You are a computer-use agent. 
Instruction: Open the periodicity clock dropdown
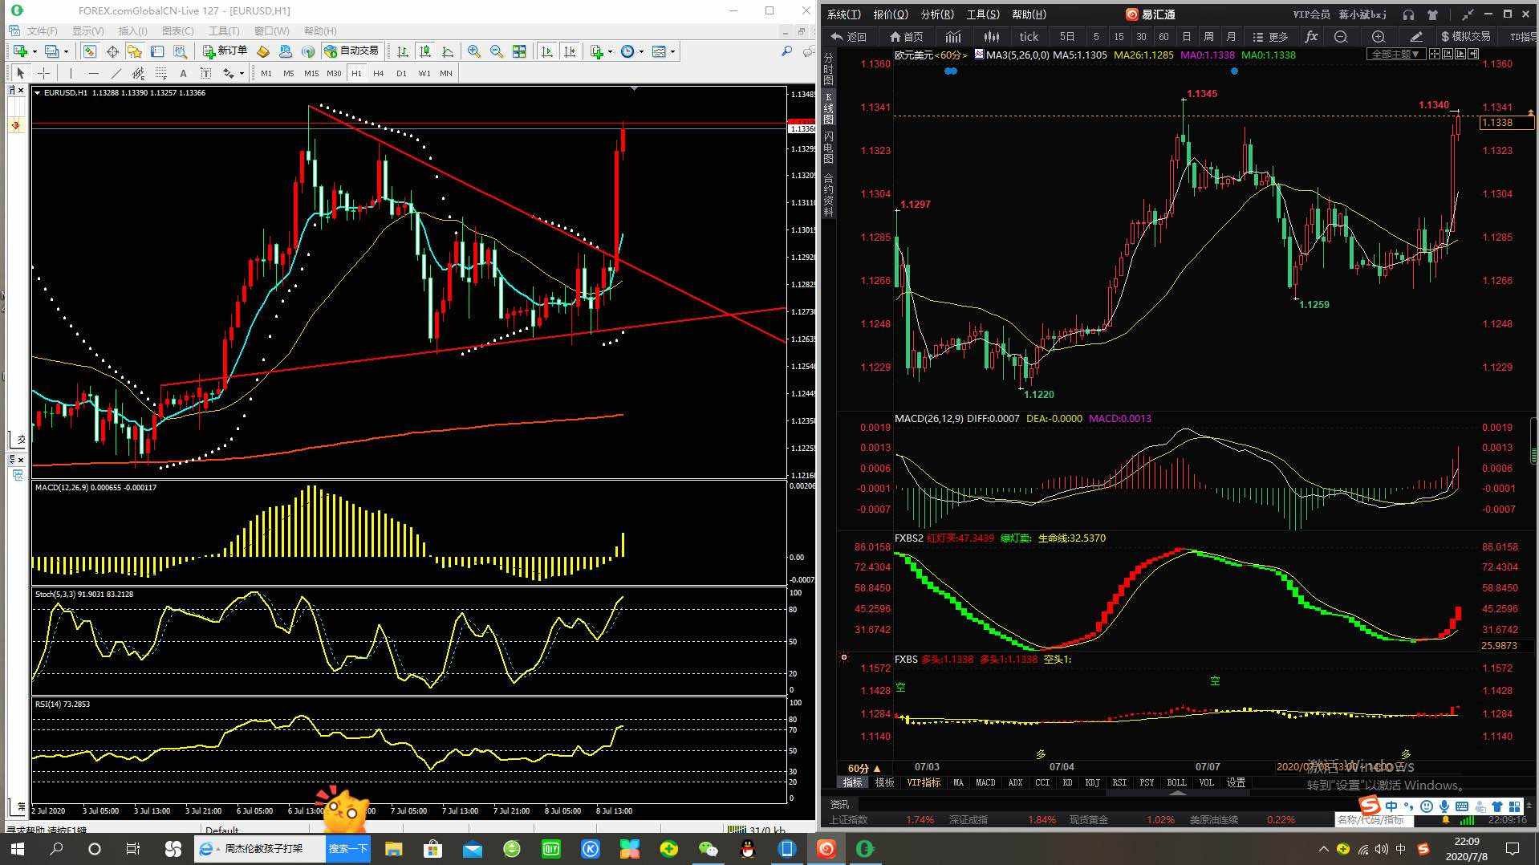(x=632, y=51)
